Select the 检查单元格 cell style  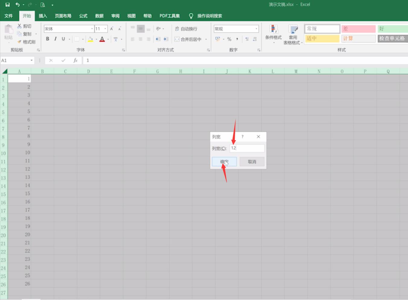tap(392, 38)
